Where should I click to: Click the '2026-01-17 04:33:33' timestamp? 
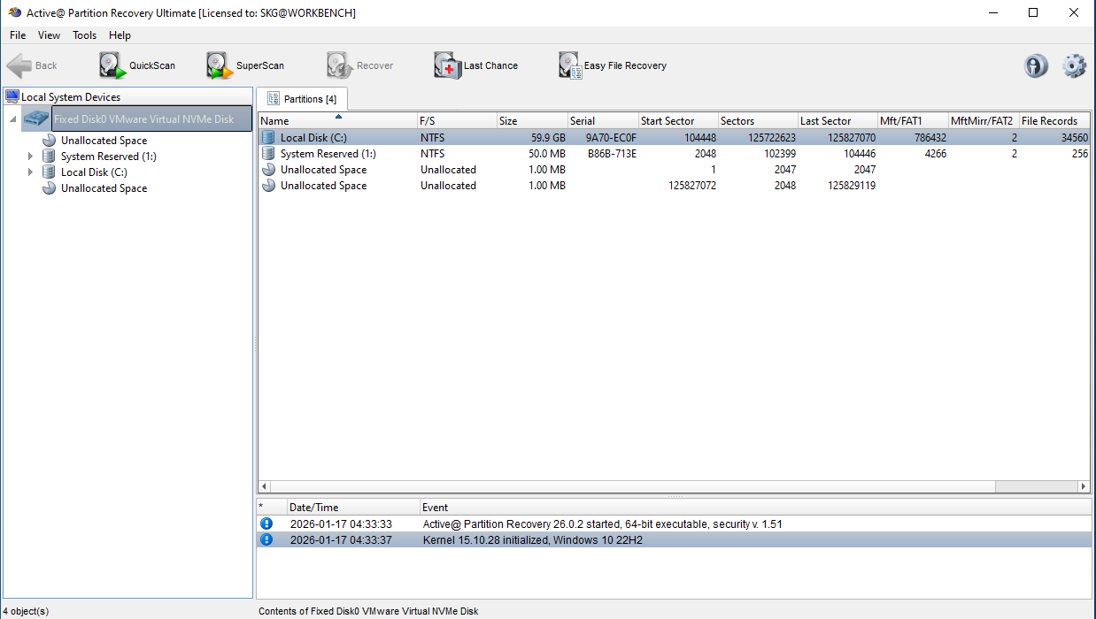coord(341,523)
